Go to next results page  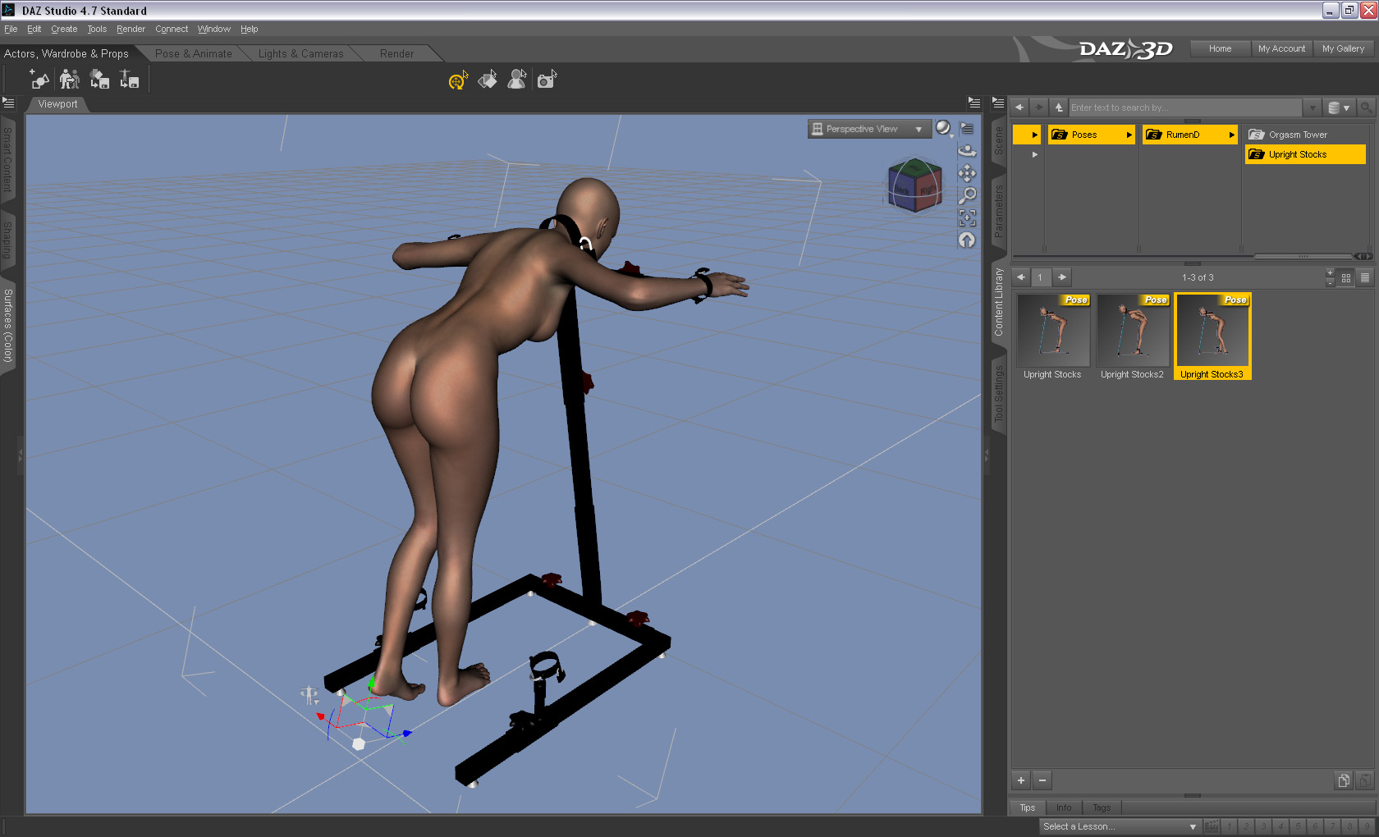point(1062,277)
